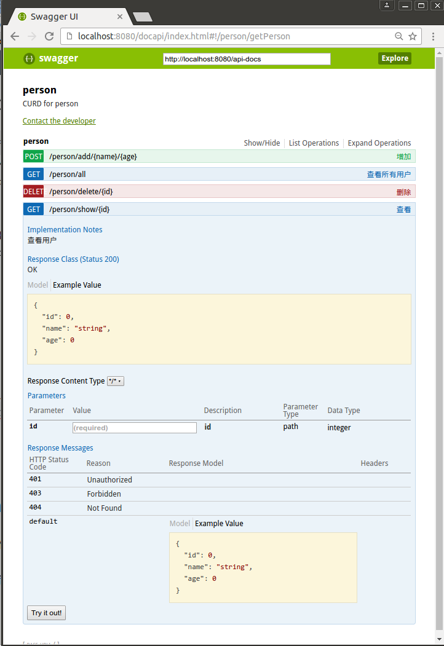Open Response Content Type dropdown
Screen dimensions: 444x646
point(116,381)
